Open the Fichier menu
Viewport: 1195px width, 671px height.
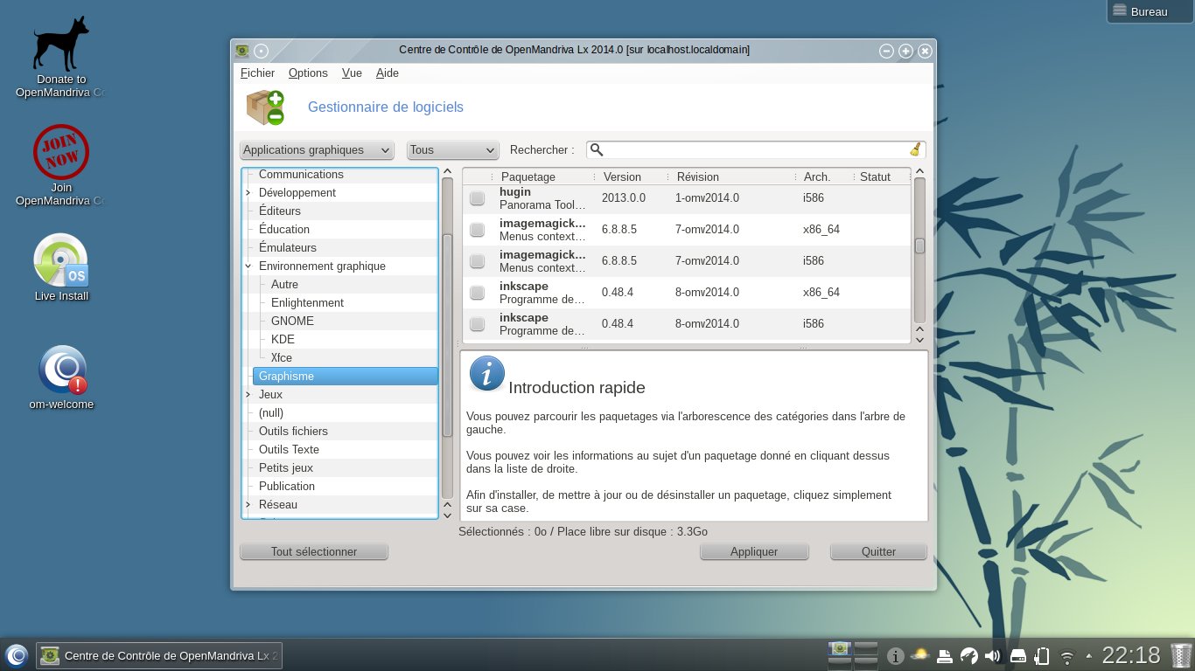257,73
